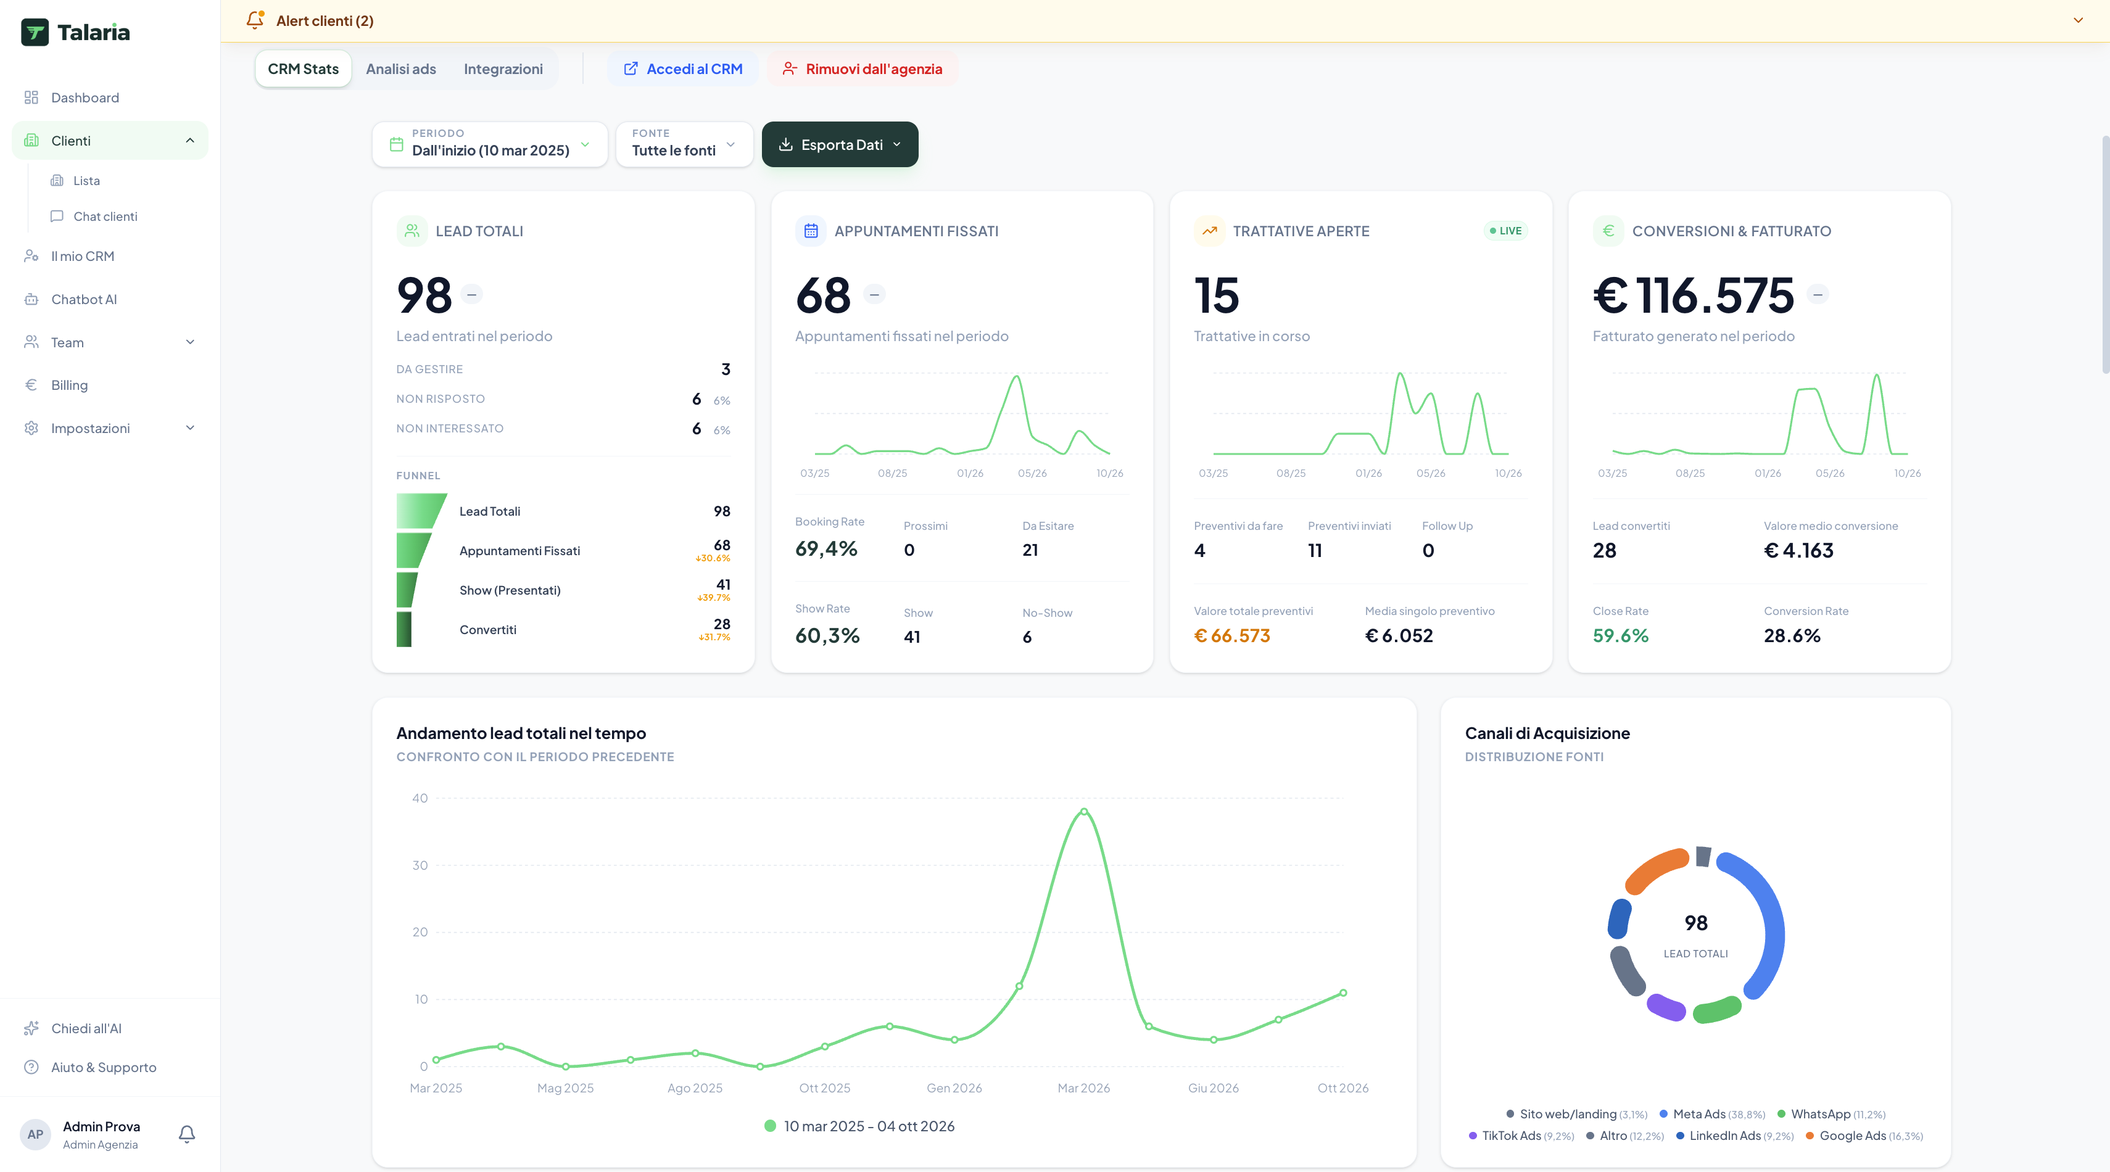Click the AP user avatar
Screen dimensions: 2110x1172
[x=35, y=1134]
